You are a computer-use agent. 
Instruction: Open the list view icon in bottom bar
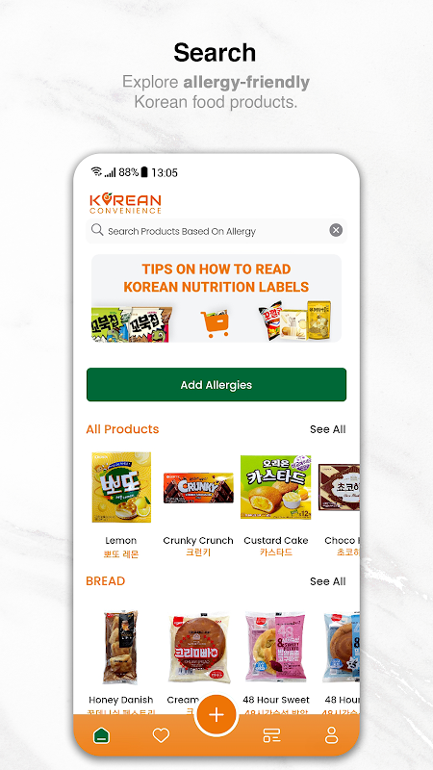tap(271, 735)
